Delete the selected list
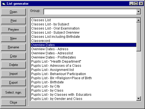This screenshot has width=145, height=109. tap(13, 65)
